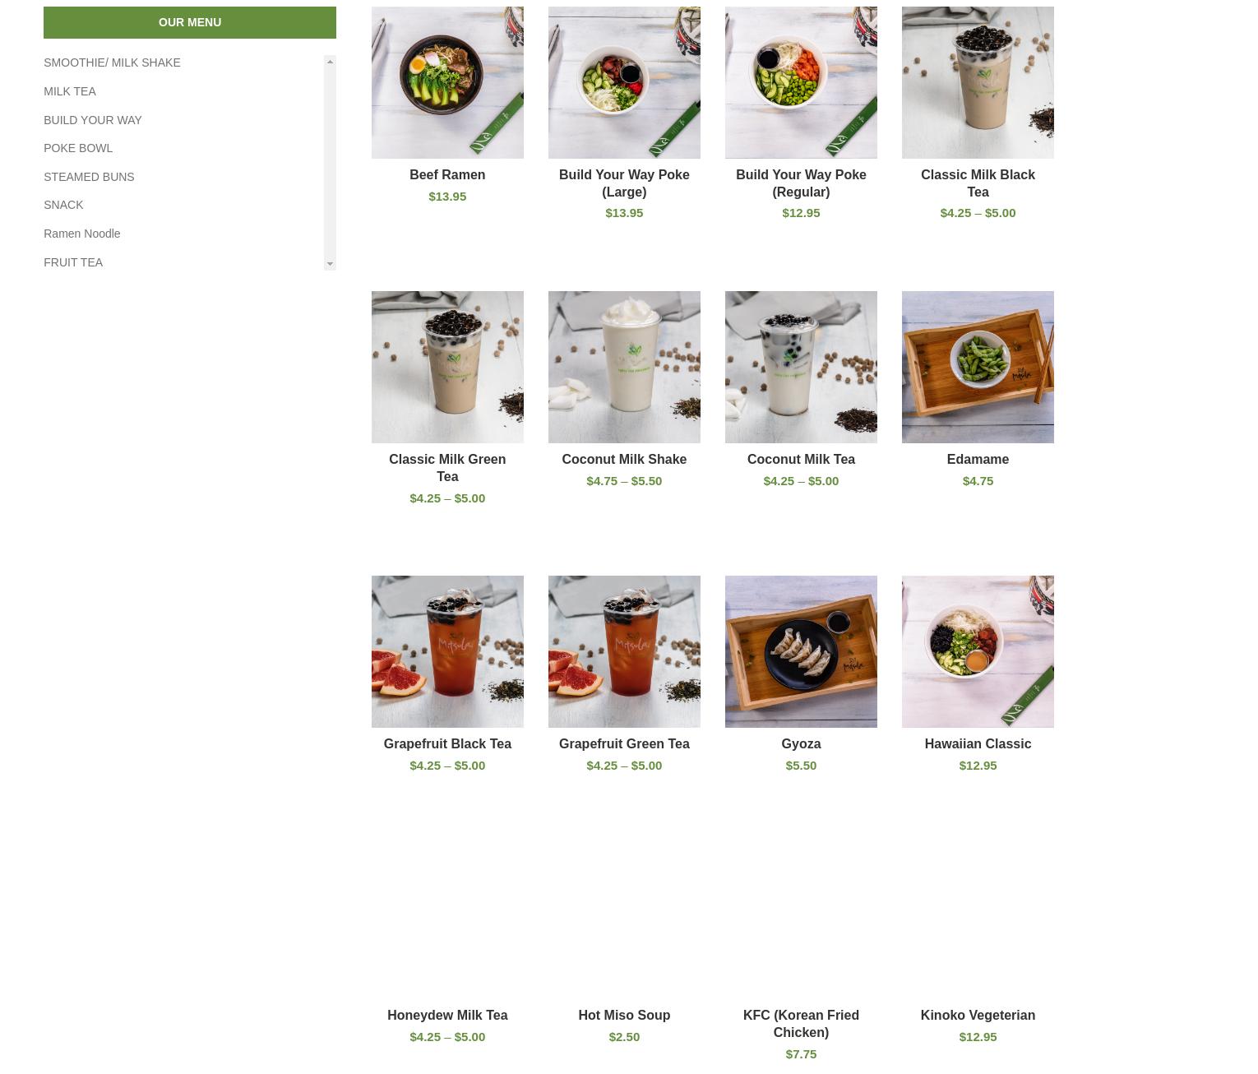The image size is (1258, 1074).
Task: Open the Beef Ramen product image
Action: point(447,82)
